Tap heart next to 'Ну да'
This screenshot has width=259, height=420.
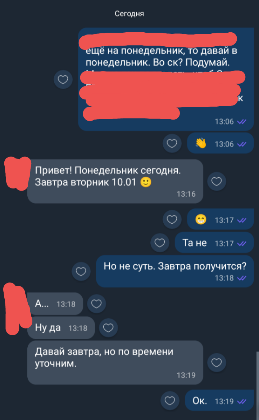point(108,328)
